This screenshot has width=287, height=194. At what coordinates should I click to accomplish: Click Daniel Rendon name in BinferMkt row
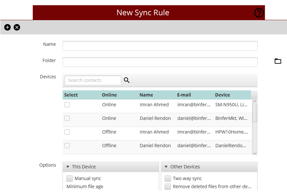pos(155,118)
